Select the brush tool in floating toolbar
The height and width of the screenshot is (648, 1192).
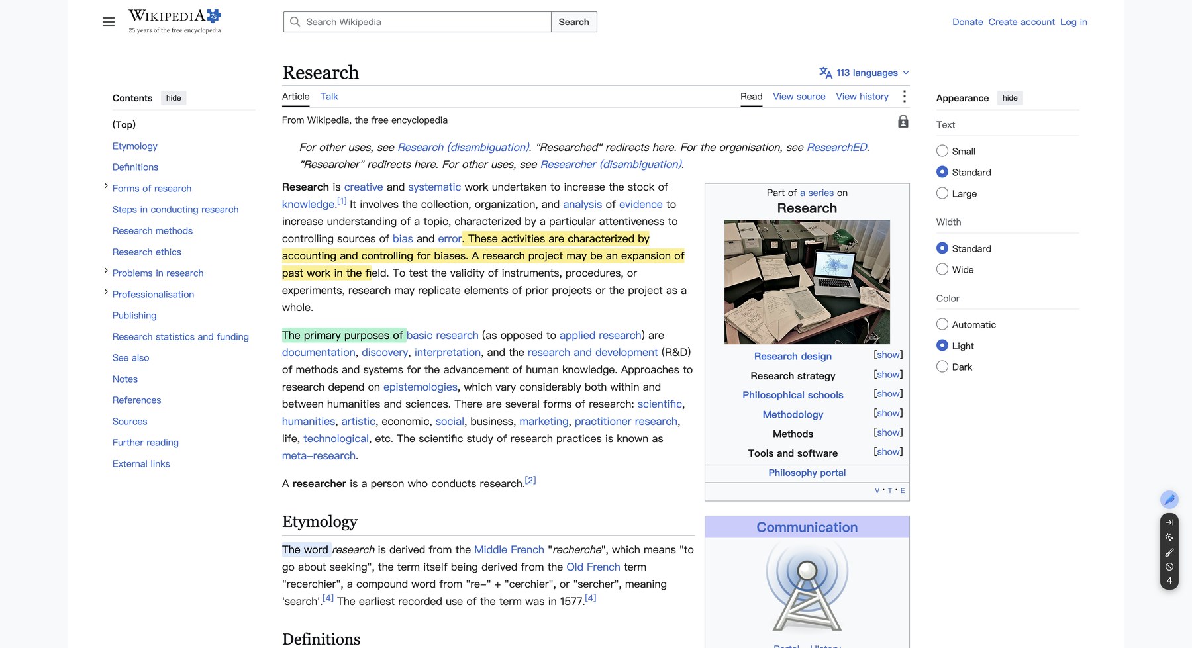(1169, 552)
